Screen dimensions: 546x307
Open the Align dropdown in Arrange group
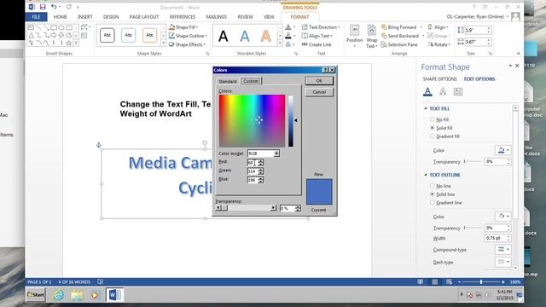click(438, 27)
